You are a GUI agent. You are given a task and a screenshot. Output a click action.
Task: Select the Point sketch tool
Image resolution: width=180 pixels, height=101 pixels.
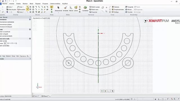coord(39,10)
